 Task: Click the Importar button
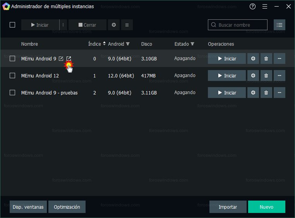(228, 207)
